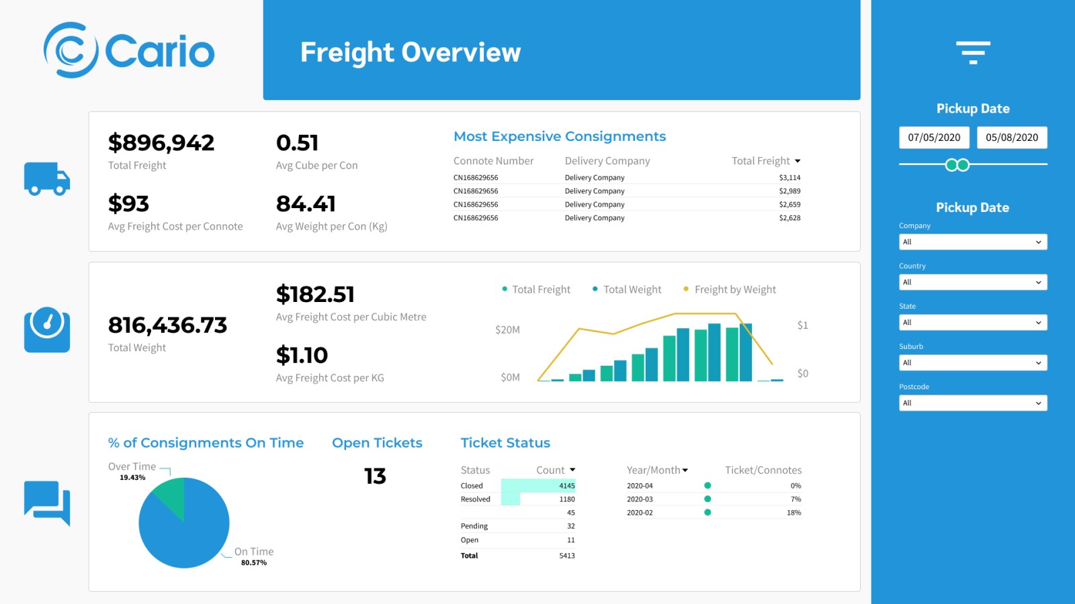Click the 07/05/2020 date input field
Viewport: 1075px width, 604px height.
(x=934, y=137)
